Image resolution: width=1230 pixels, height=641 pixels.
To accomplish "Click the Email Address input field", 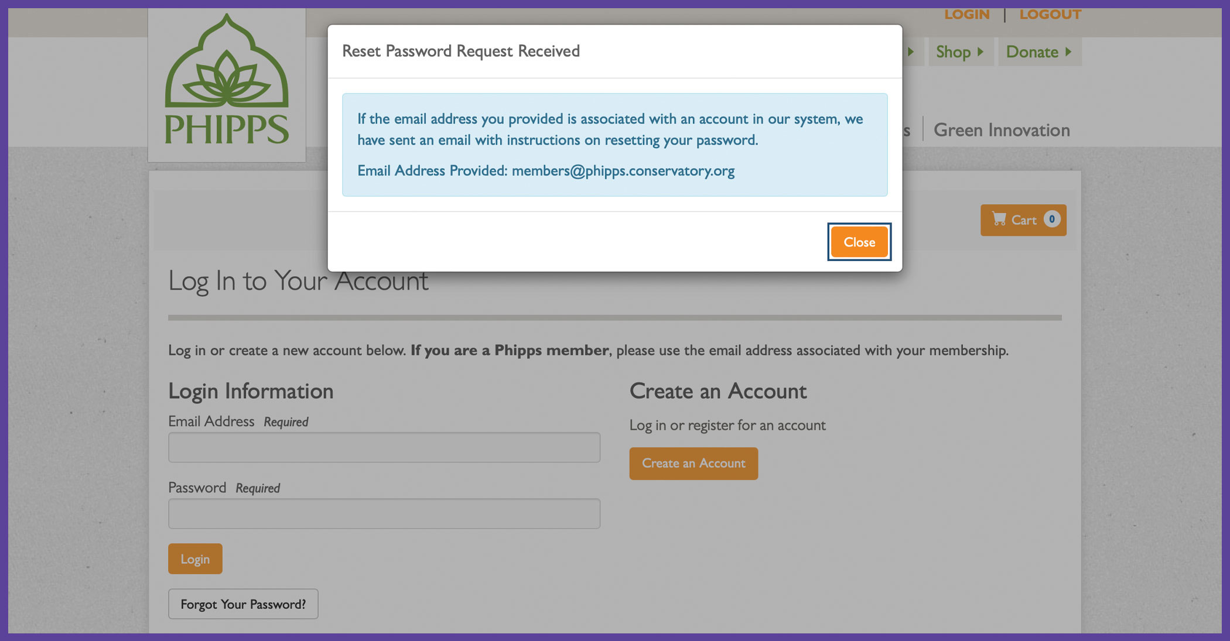I will (x=384, y=447).
